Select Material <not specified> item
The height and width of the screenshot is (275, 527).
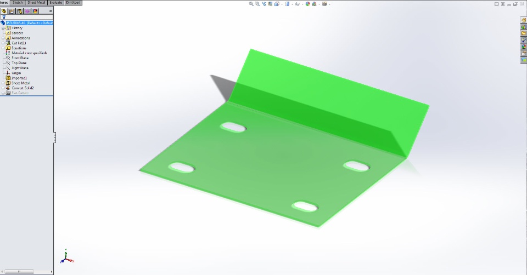click(29, 53)
